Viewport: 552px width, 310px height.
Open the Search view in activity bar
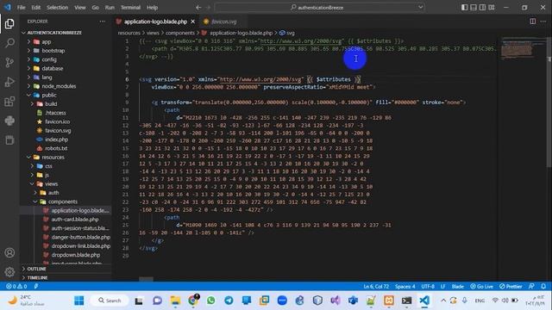pyautogui.click(x=9, y=43)
